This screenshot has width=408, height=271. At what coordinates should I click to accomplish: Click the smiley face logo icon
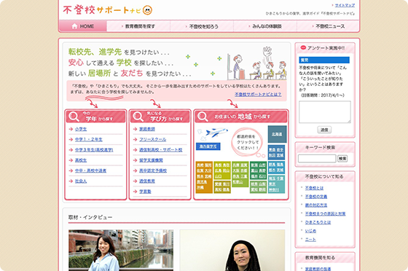coord(147,10)
